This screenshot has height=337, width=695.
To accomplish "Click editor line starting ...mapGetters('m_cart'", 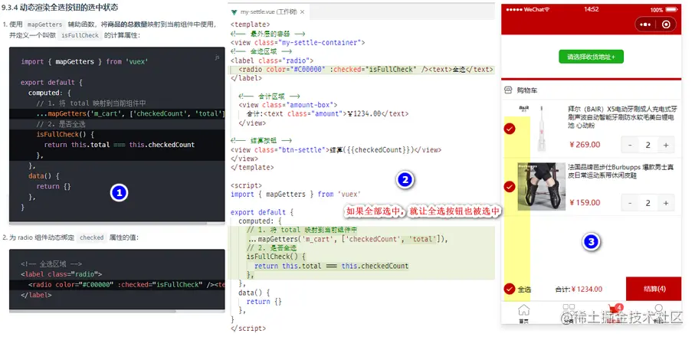I will [348, 240].
